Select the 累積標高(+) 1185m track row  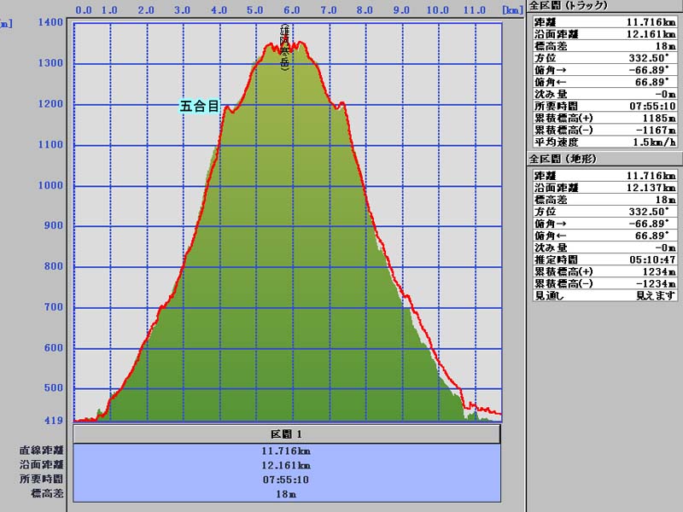[604, 118]
